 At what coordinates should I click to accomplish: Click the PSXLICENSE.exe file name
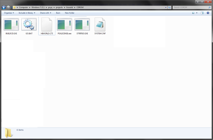(65, 33)
